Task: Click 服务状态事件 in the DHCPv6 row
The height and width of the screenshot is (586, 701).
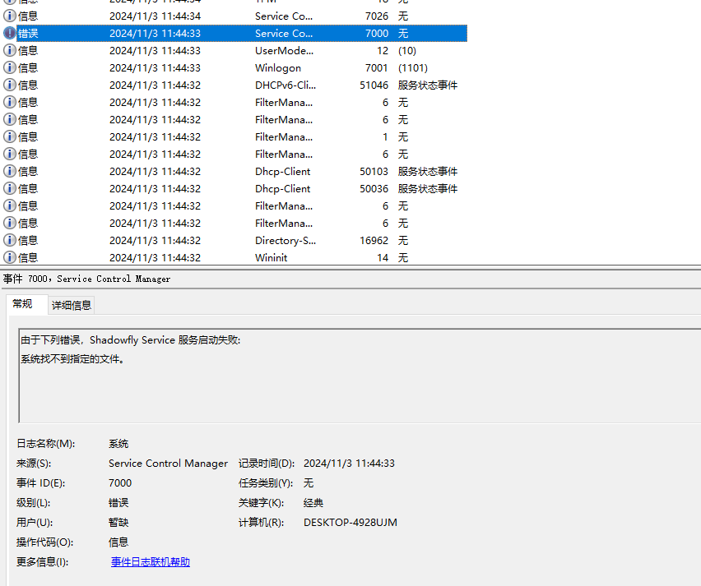Action: [x=428, y=85]
